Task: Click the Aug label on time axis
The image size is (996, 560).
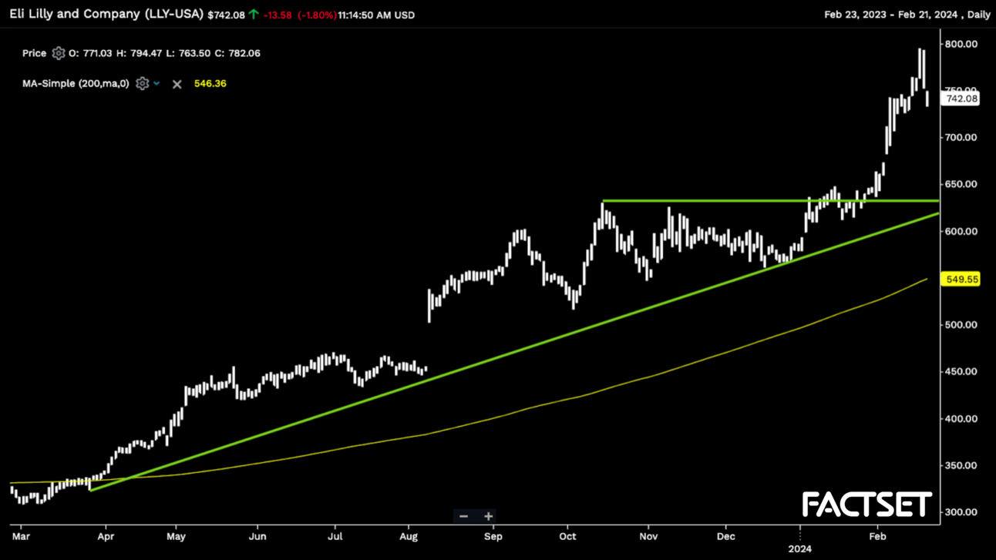Action: (x=409, y=536)
